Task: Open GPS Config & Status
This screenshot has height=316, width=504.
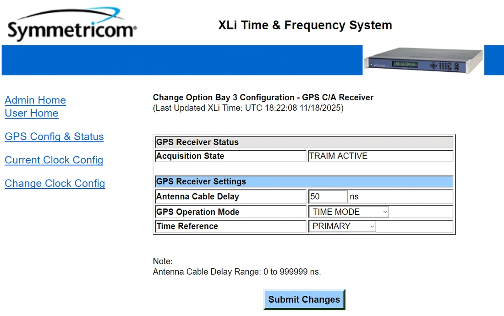Action: [x=54, y=136]
